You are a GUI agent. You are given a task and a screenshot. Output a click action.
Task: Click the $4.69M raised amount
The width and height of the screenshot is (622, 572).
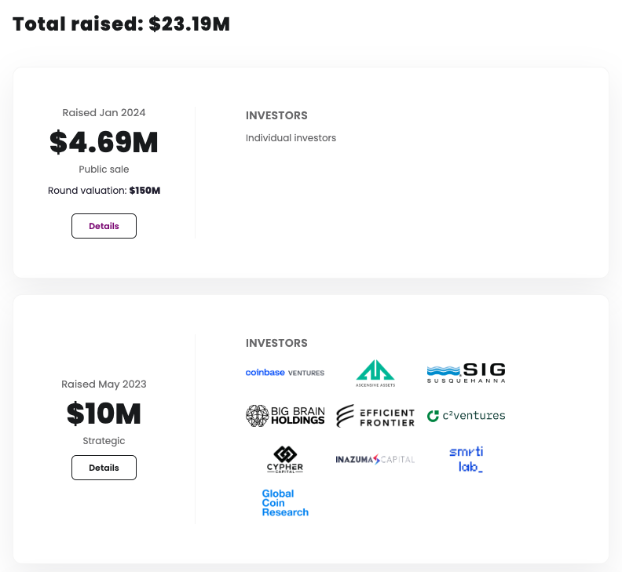[104, 143]
